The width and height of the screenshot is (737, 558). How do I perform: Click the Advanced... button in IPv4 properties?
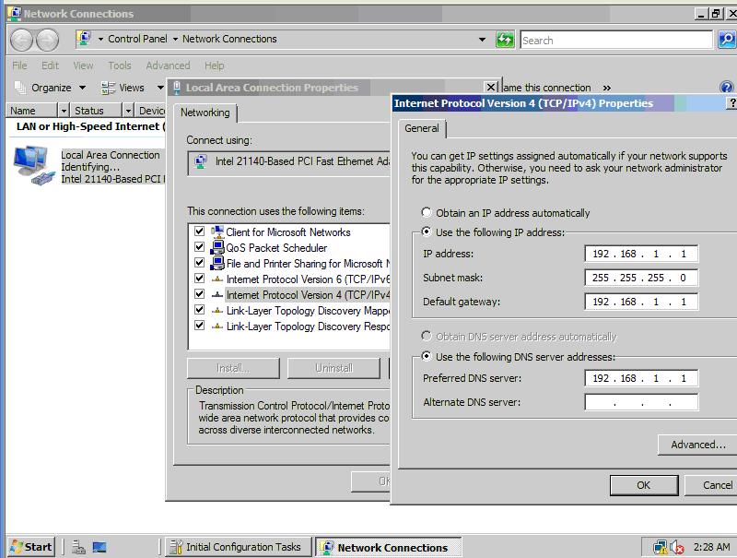(697, 445)
